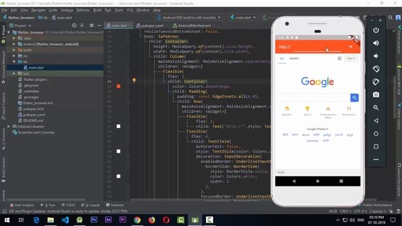Open emulator extended controls three dots
The height and width of the screenshot is (226, 402).
376,159
